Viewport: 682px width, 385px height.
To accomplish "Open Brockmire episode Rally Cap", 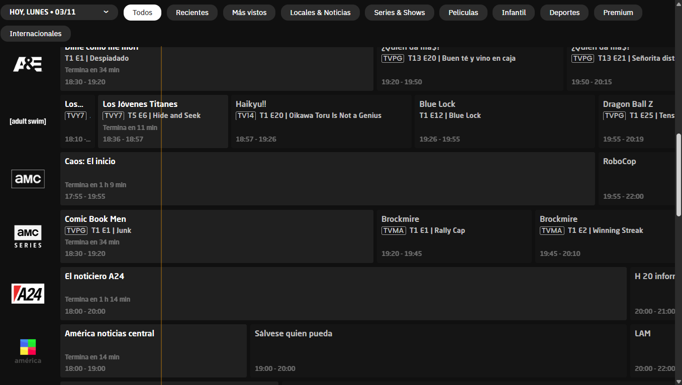I will coord(454,236).
